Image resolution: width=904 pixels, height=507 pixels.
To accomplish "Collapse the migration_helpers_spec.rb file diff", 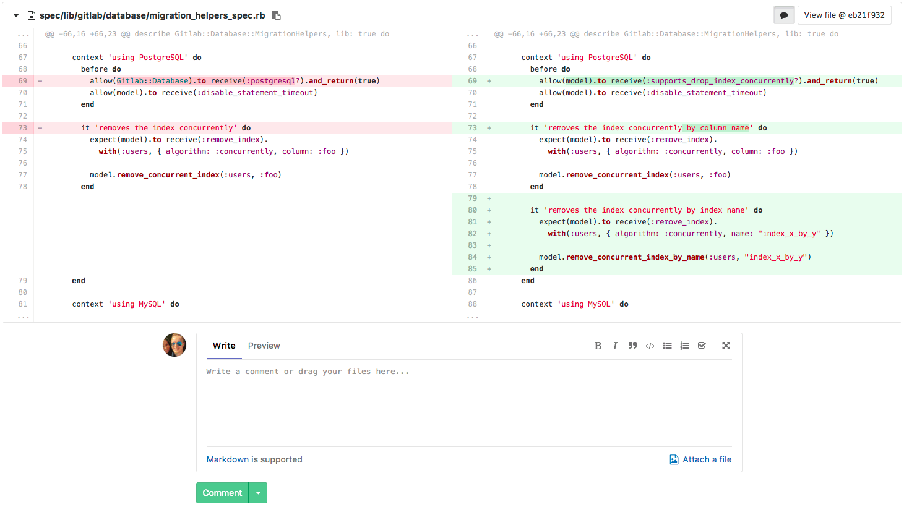I will [16, 15].
